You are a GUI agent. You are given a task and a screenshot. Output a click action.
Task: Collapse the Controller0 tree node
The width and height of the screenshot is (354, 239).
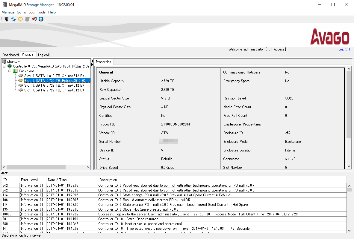[x=4, y=66]
